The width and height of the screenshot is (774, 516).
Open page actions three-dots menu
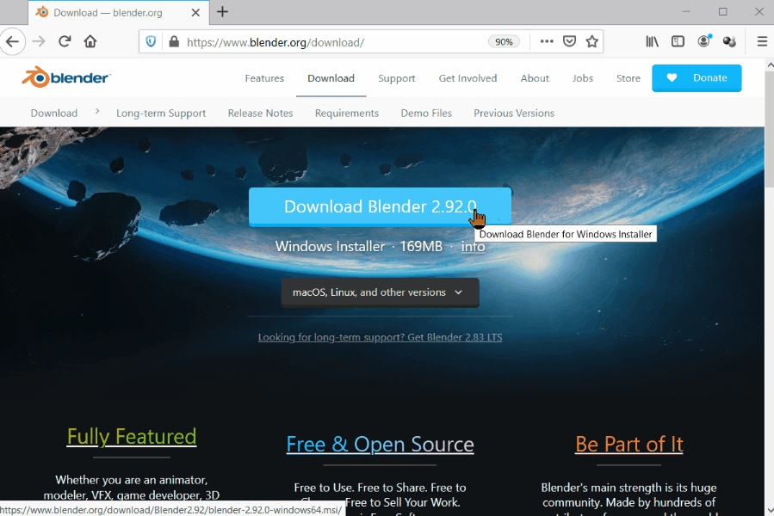(547, 41)
